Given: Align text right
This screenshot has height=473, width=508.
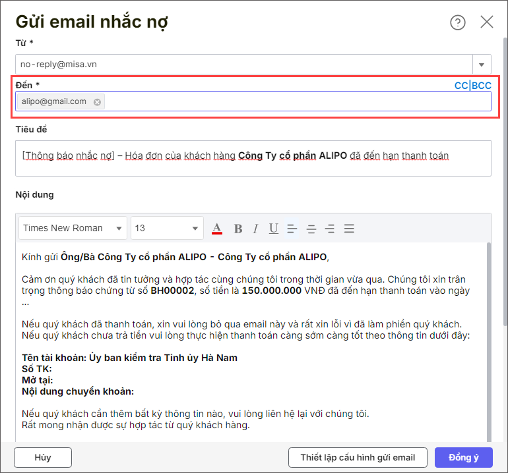Looking at the screenshot, I should click(330, 229).
